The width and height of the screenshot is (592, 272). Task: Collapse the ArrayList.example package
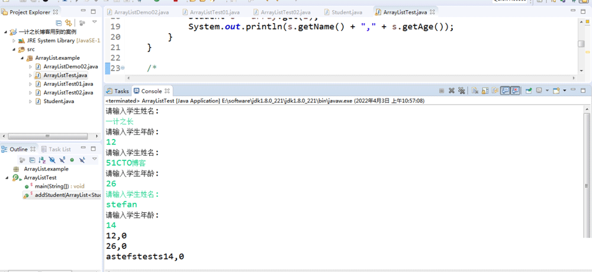point(22,58)
